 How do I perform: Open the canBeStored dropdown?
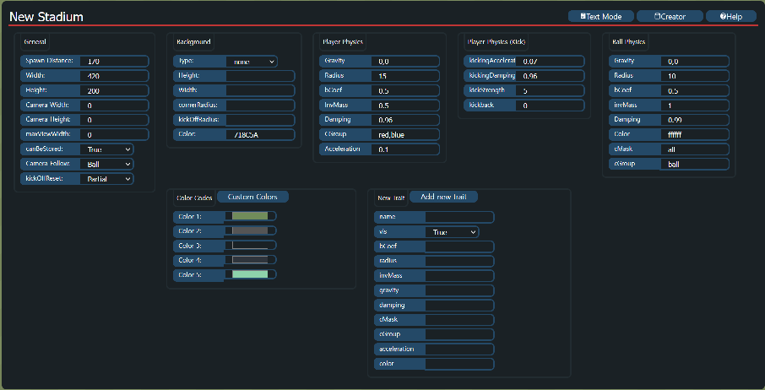pyautogui.click(x=107, y=149)
